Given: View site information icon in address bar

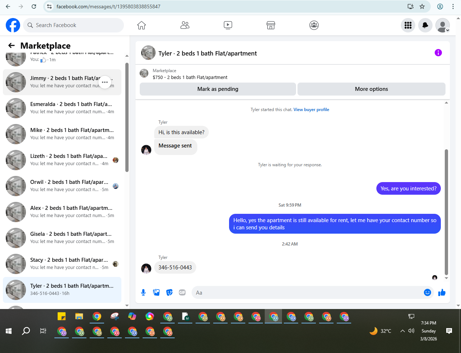Looking at the screenshot, I should click(x=50, y=6).
